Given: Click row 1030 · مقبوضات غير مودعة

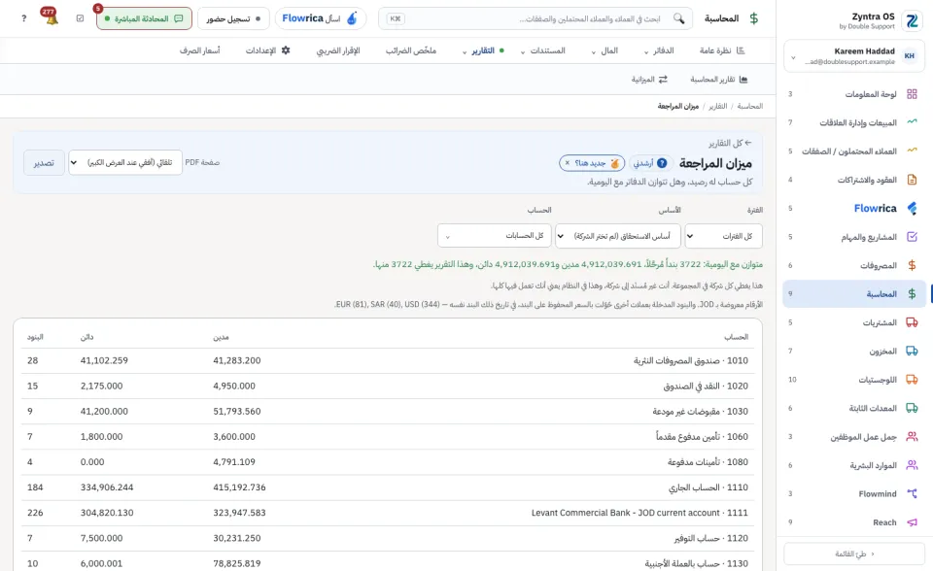Looking at the screenshot, I should [x=388, y=412].
